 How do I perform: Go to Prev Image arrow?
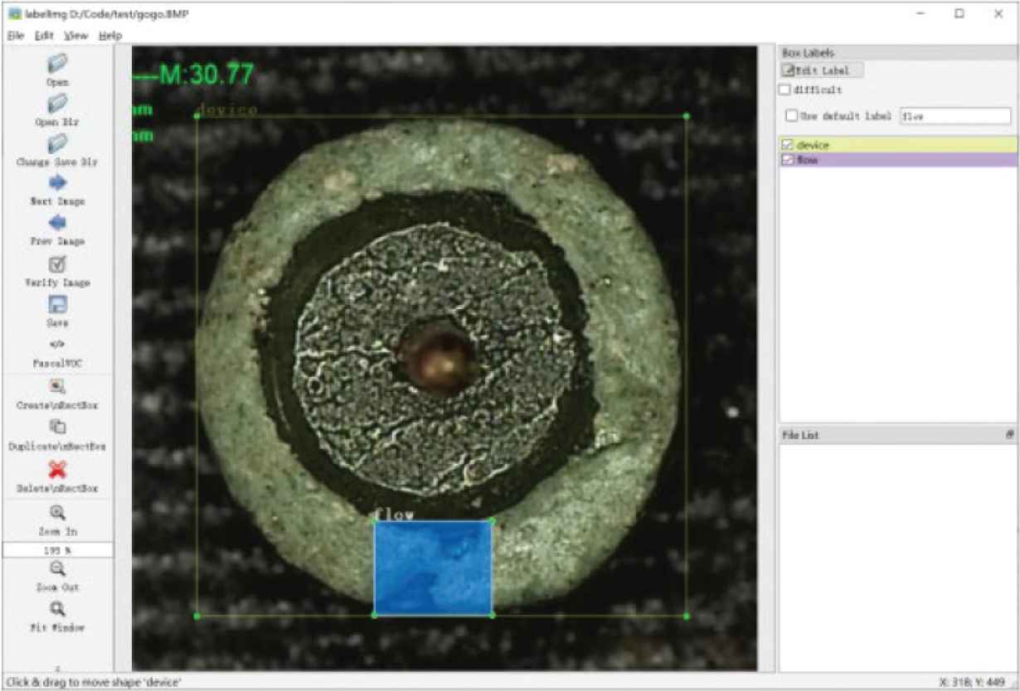(x=57, y=224)
